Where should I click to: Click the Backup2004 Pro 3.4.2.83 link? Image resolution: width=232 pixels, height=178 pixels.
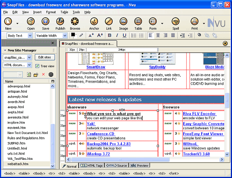[x=109, y=144]
